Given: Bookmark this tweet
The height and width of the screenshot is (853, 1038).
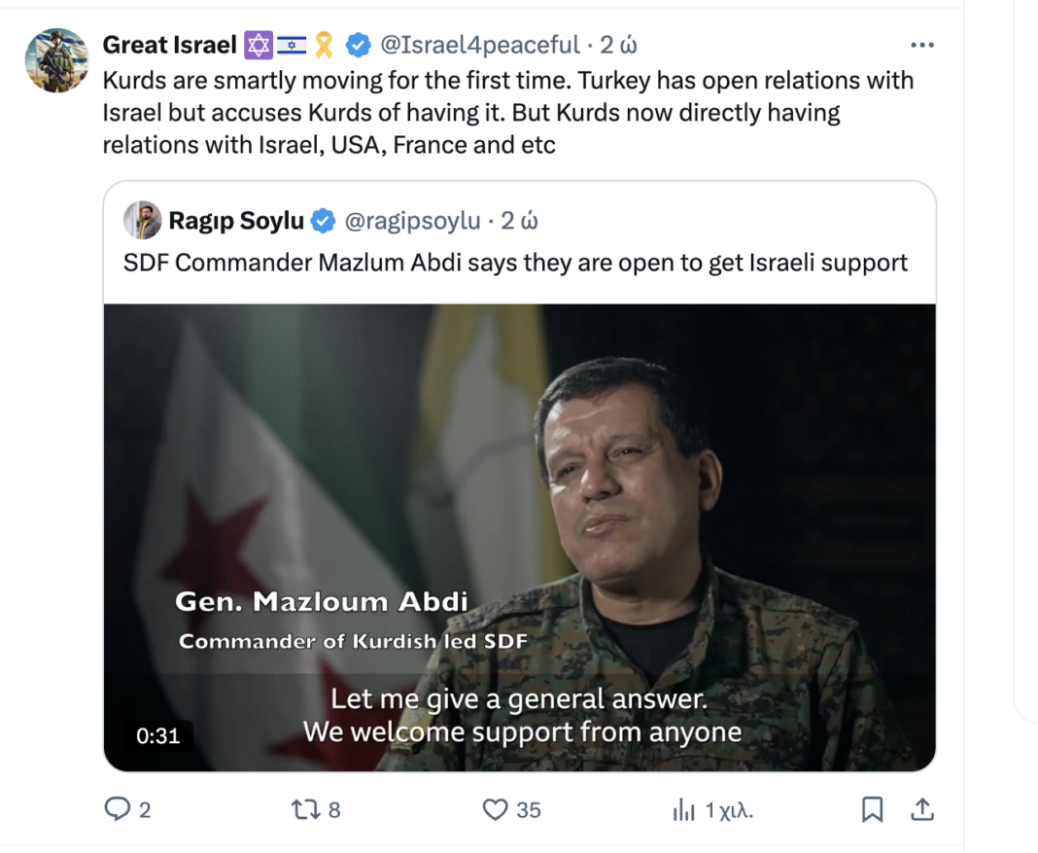Looking at the screenshot, I should point(873,809).
